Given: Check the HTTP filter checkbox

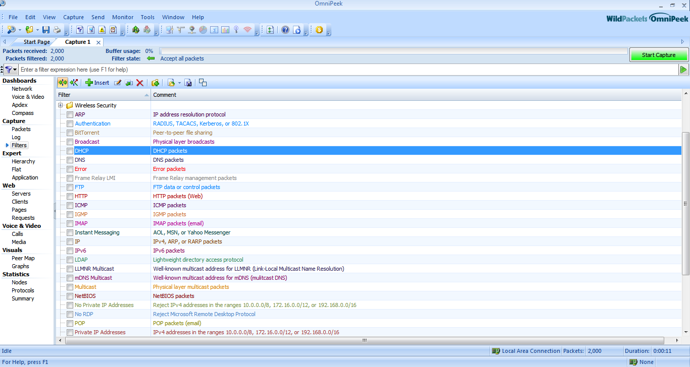Looking at the screenshot, I should [70, 196].
